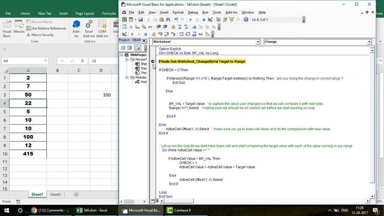The height and width of the screenshot is (216, 384).
Task: Open the Insert UserForm dropdown arrow
Action: coord(136,20)
